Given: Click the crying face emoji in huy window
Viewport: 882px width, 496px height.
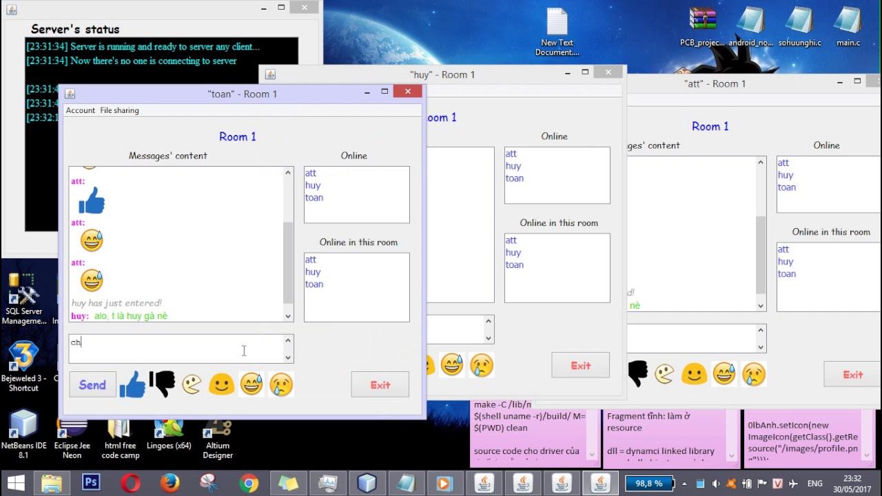Looking at the screenshot, I should (x=482, y=365).
